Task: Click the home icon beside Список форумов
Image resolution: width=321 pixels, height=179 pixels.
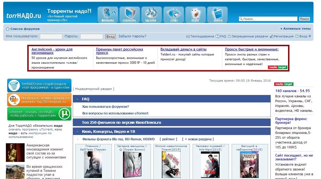Action: point(7,29)
